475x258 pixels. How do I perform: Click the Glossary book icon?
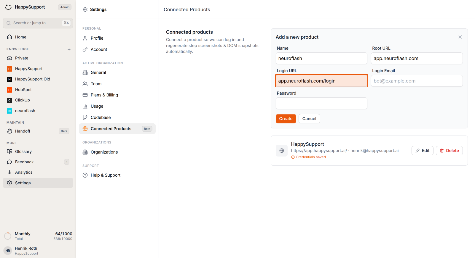[x=9, y=151]
